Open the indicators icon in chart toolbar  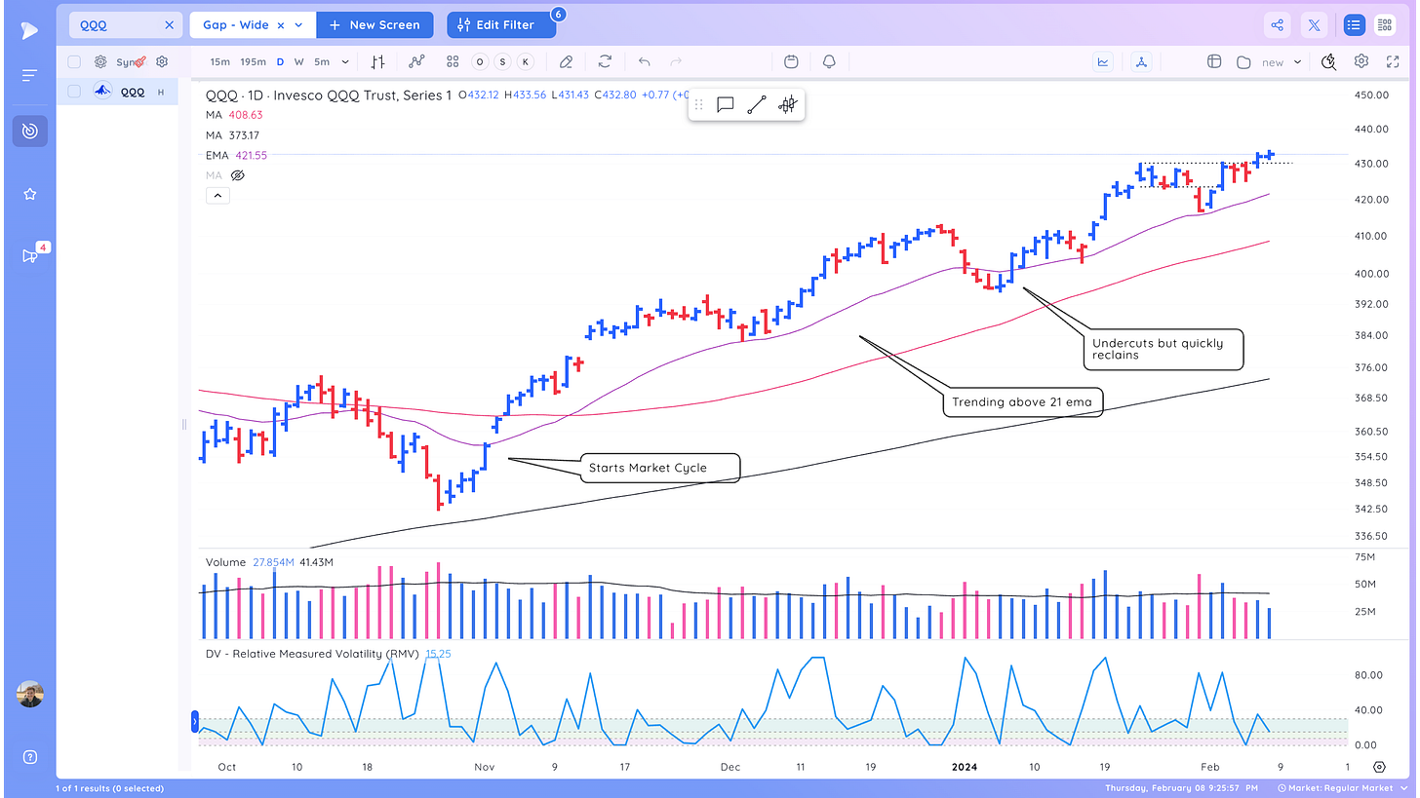(416, 61)
